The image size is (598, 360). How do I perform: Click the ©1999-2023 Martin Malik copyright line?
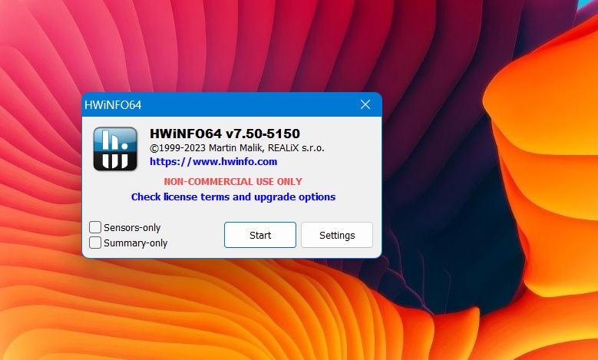[237, 148]
